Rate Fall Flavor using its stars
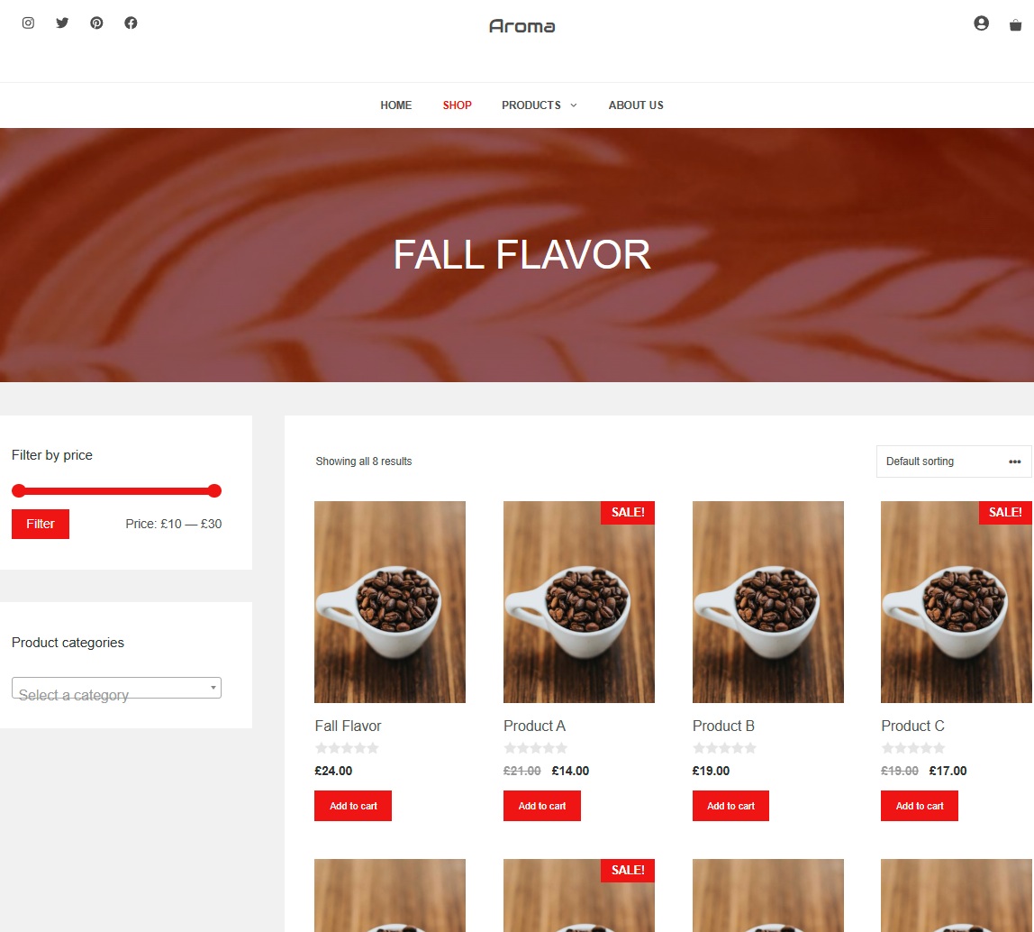The height and width of the screenshot is (932, 1034). [x=347, y=748]
